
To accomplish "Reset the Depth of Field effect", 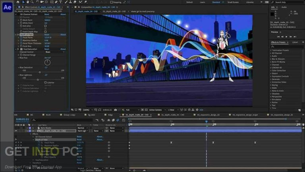I will pyautogui.click(x=47, y=35).
